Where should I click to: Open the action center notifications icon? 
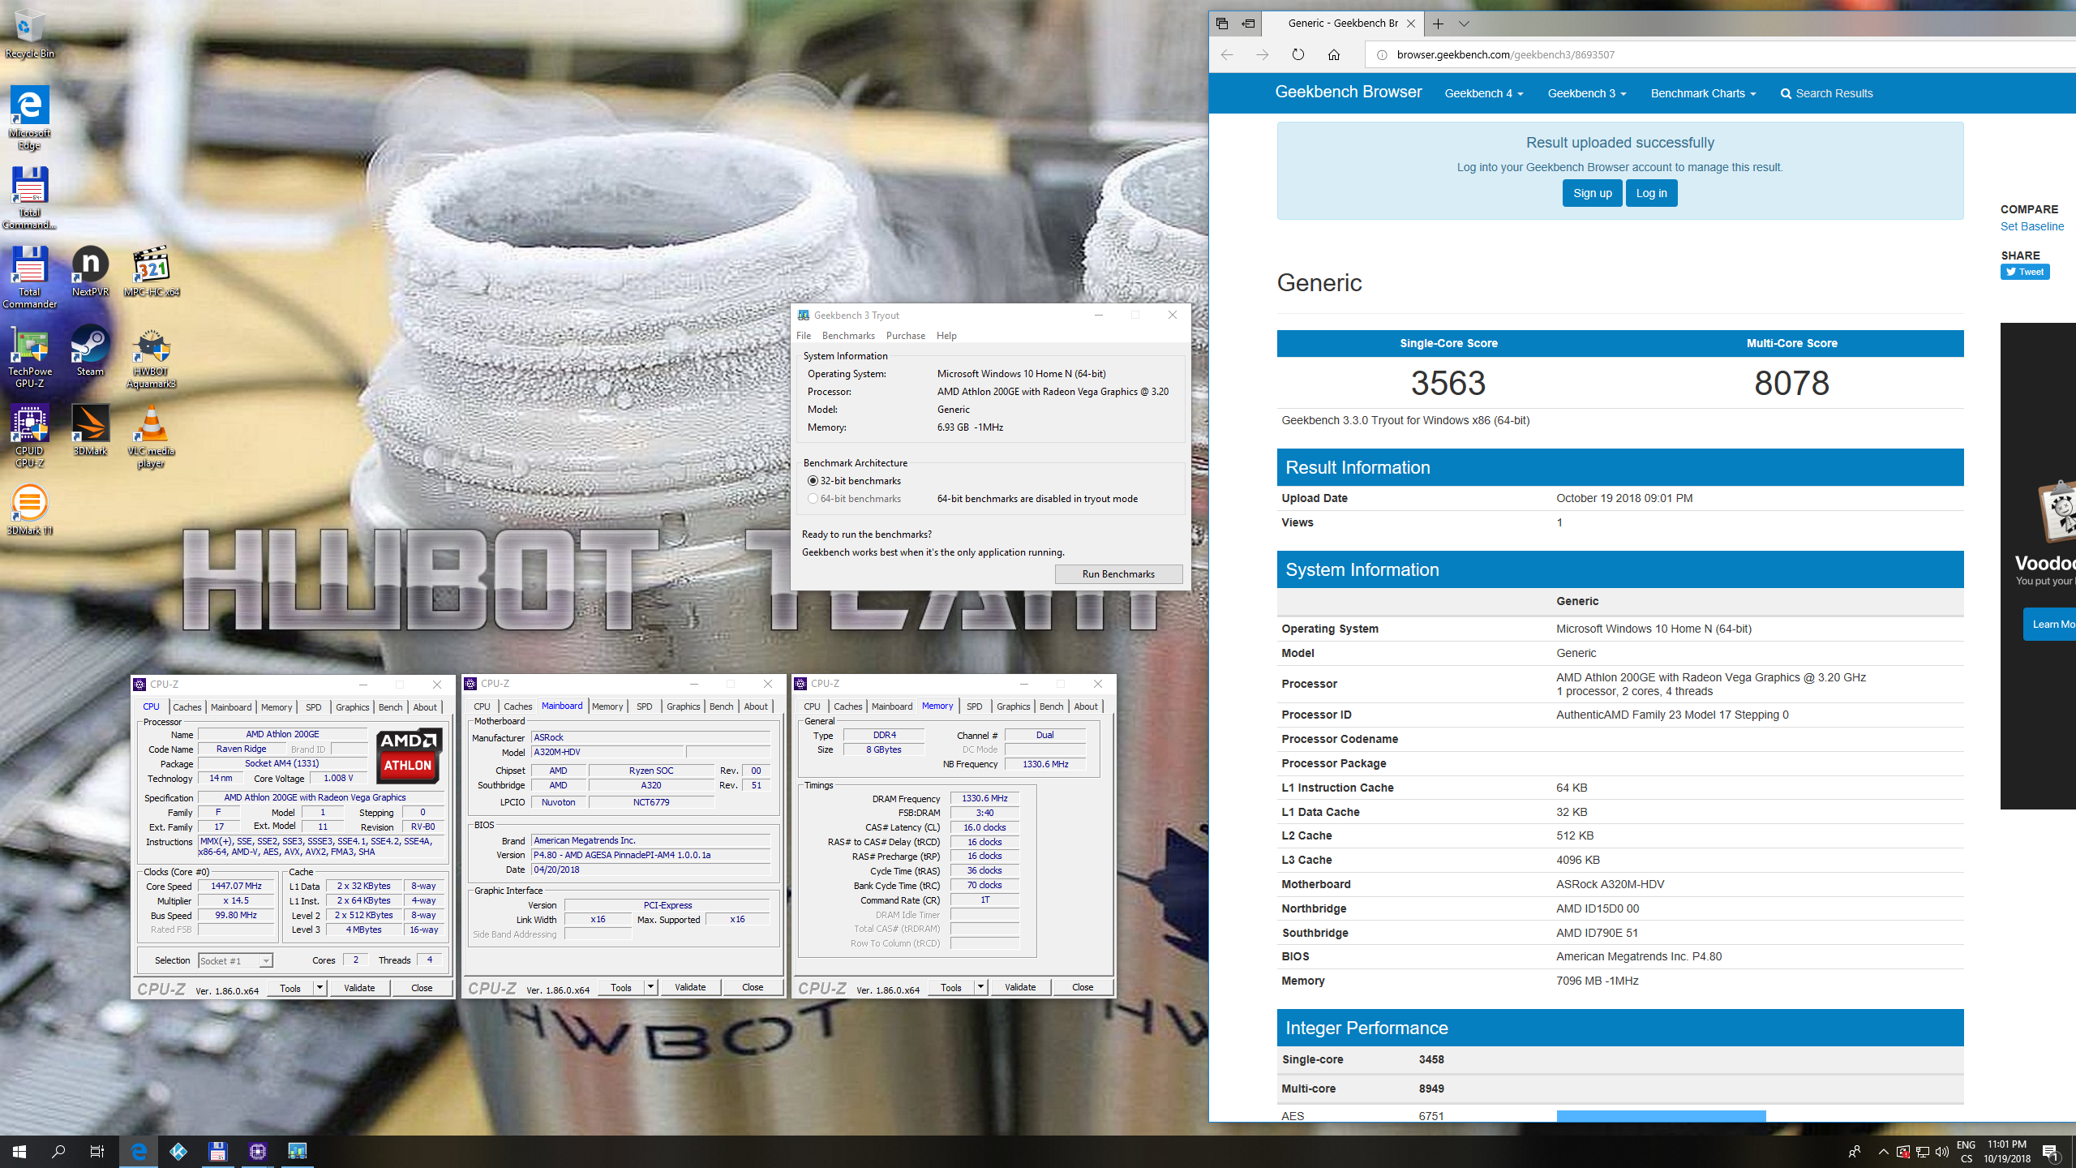(2050, 1152)
